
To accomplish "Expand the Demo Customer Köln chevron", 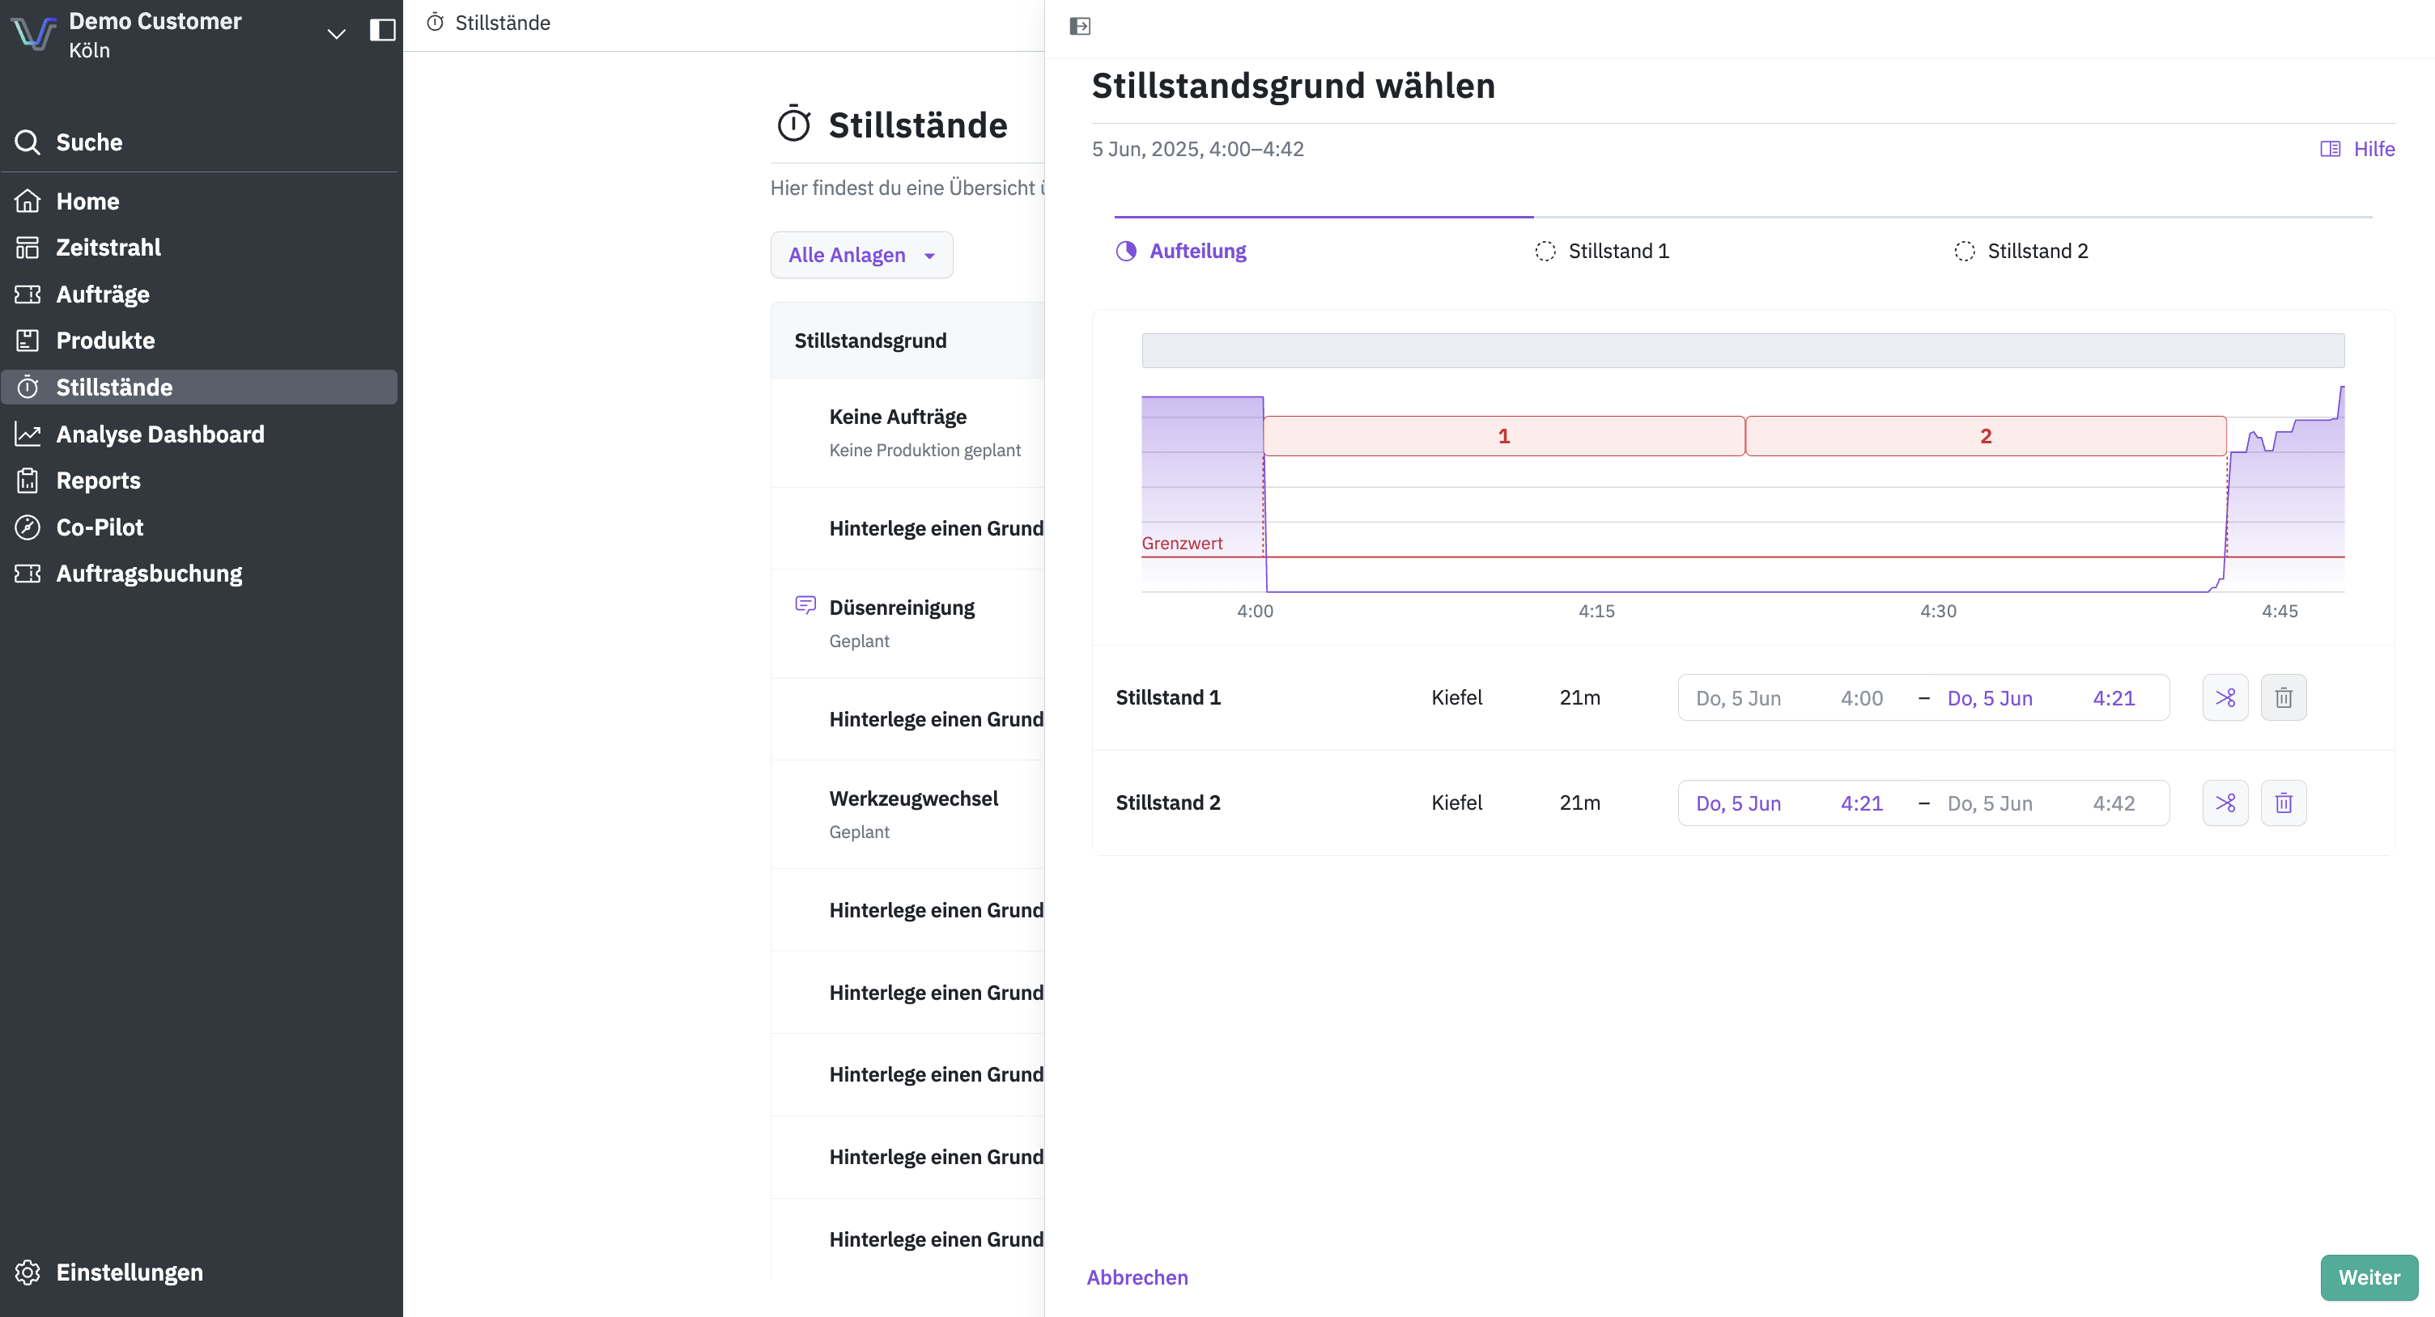I will click(x=336, y=34).
